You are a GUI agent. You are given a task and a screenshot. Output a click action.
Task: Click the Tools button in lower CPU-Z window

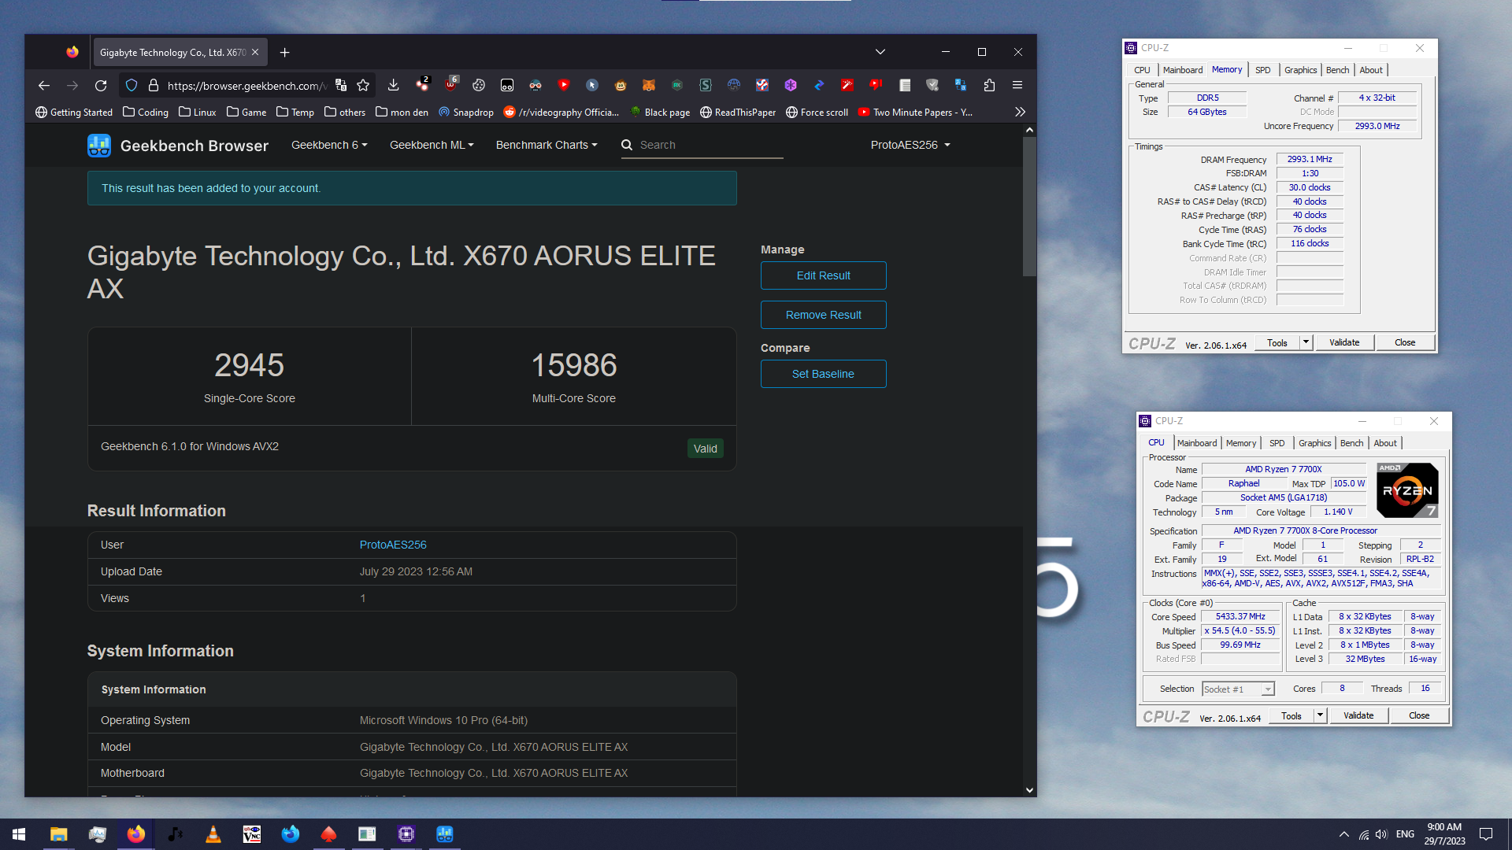(x=1291, y=715)
